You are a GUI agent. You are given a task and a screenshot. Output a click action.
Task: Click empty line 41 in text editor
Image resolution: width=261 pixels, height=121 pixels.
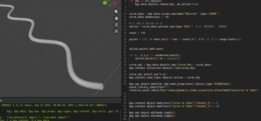(x=179, y=119)
